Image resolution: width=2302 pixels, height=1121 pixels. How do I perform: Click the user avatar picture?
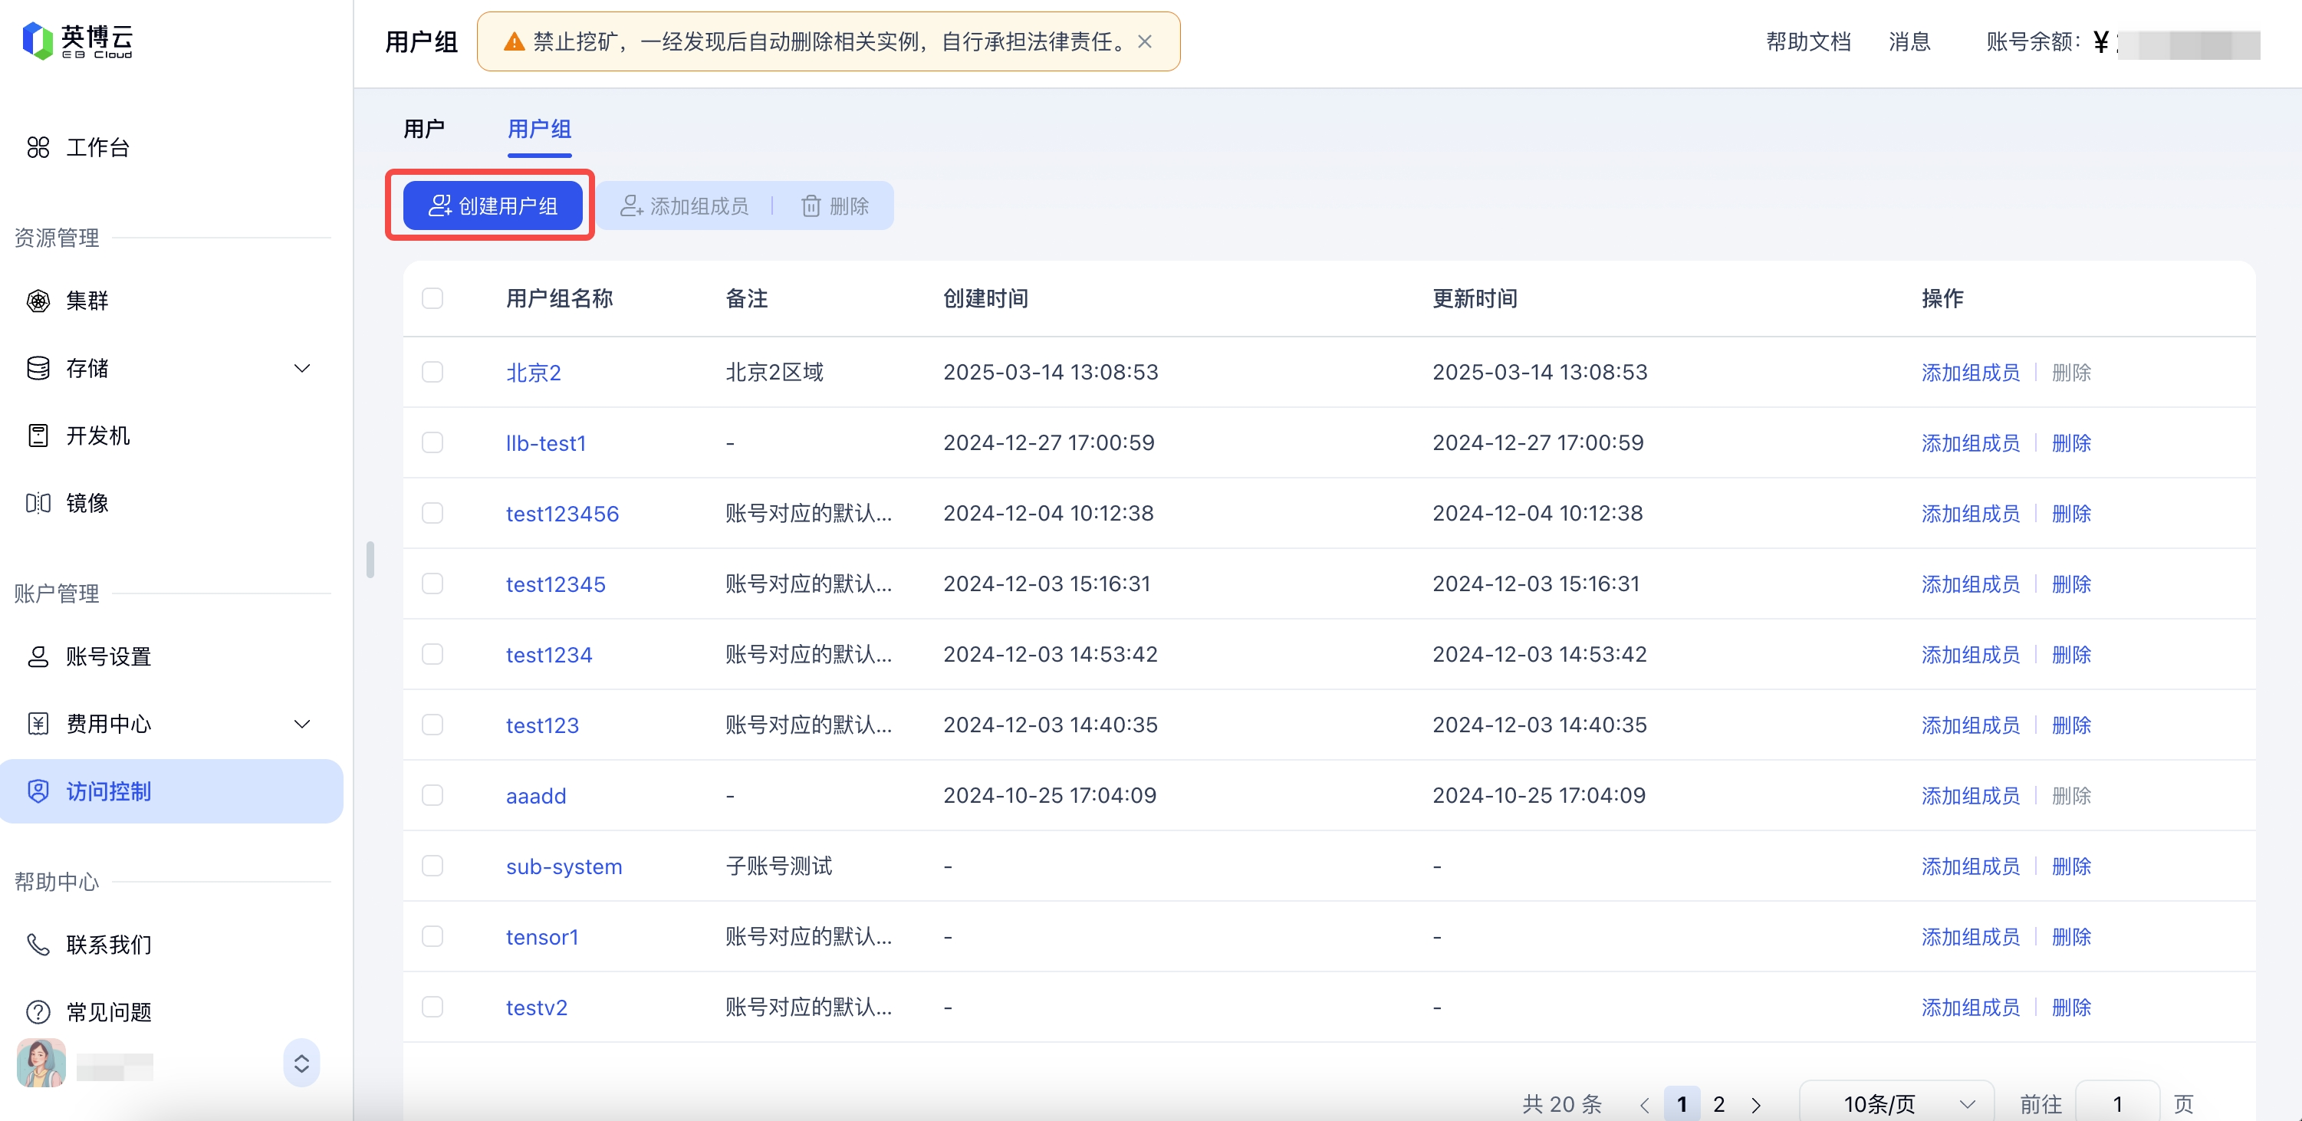pos(41,1063)
